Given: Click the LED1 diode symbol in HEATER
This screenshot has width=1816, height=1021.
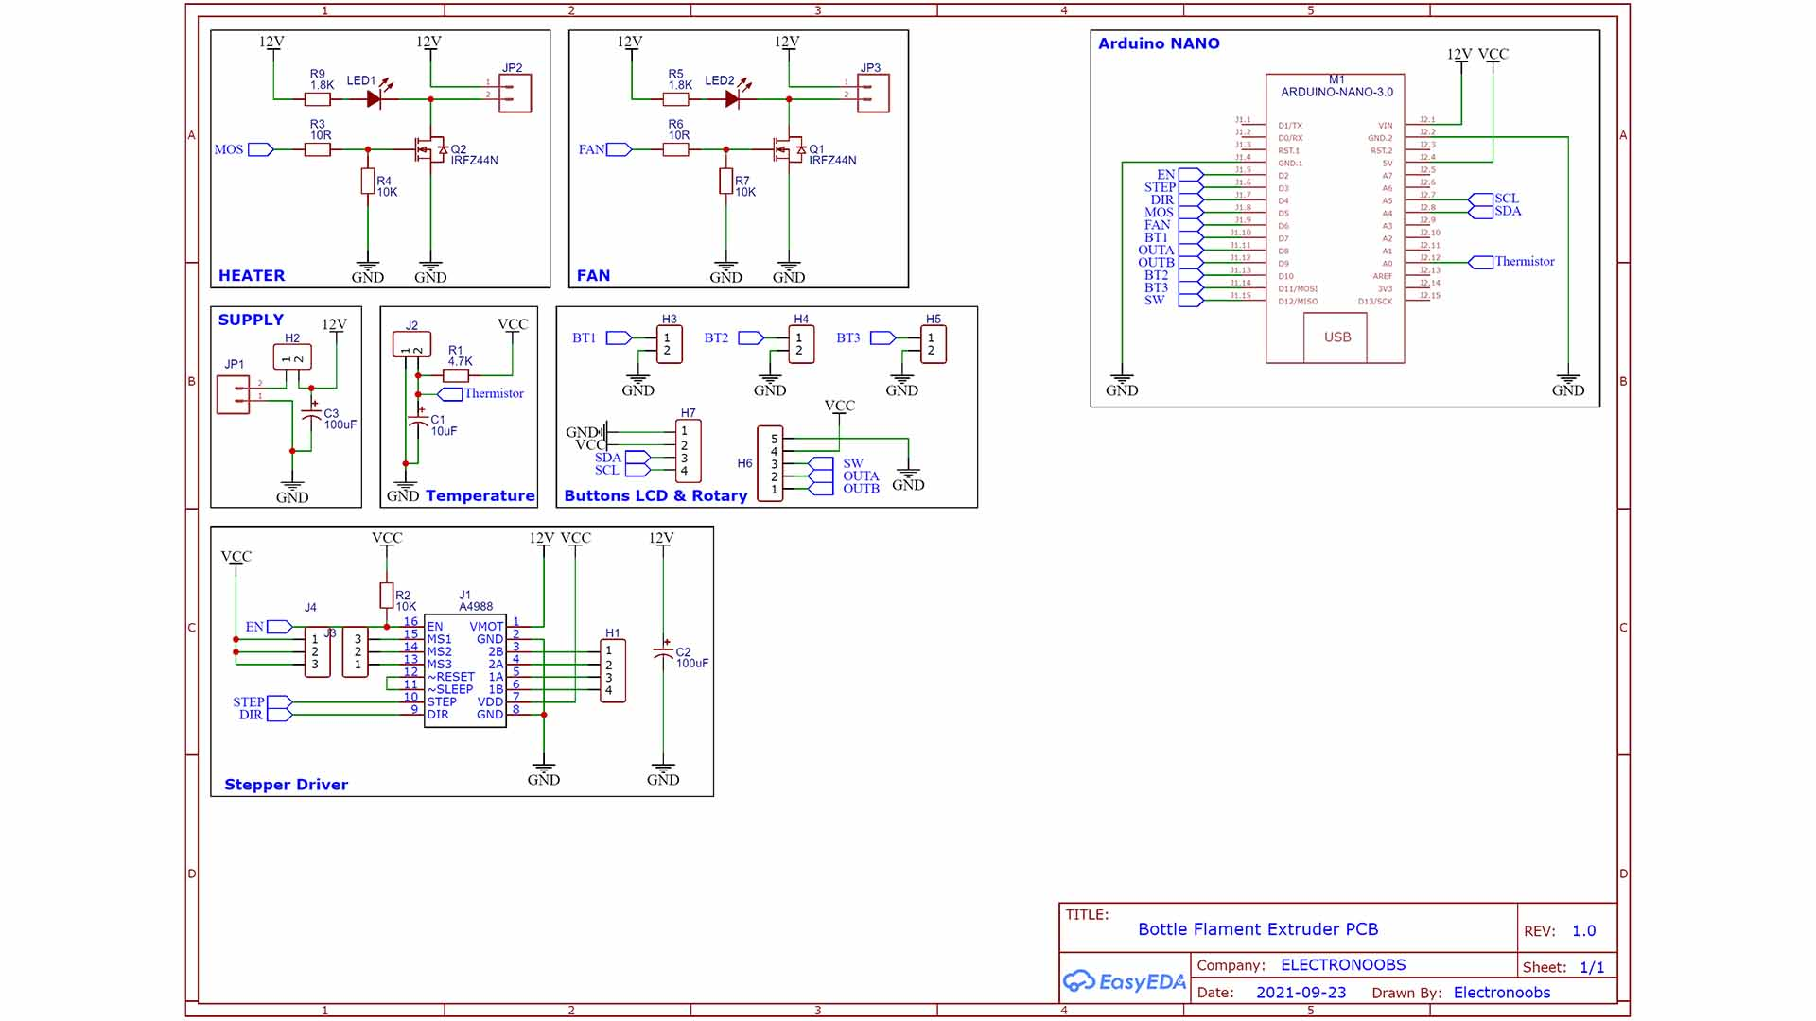Looking at the screenshot, I should pos(375,97).
